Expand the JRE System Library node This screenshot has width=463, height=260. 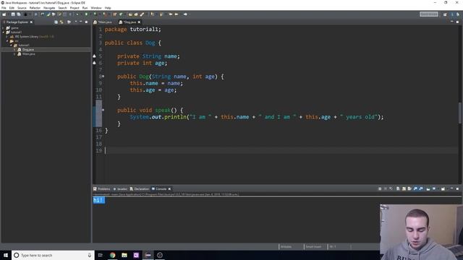[7, 37]
